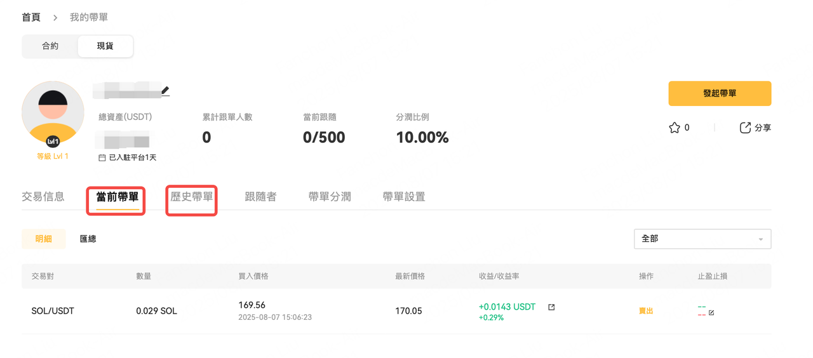Image resolution: width=813 pixels, height=358 pixels.
Task: Click the 最新價格 column header
Action: pyautogui.click(x=410, y=276)
